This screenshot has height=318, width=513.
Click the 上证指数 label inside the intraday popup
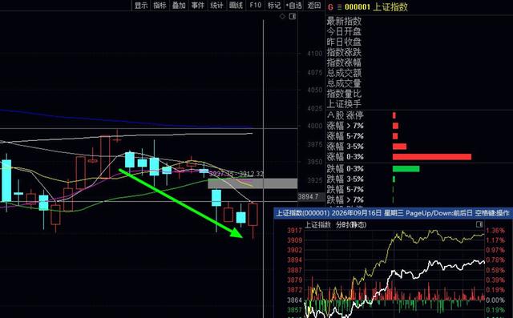pos(317,225)
